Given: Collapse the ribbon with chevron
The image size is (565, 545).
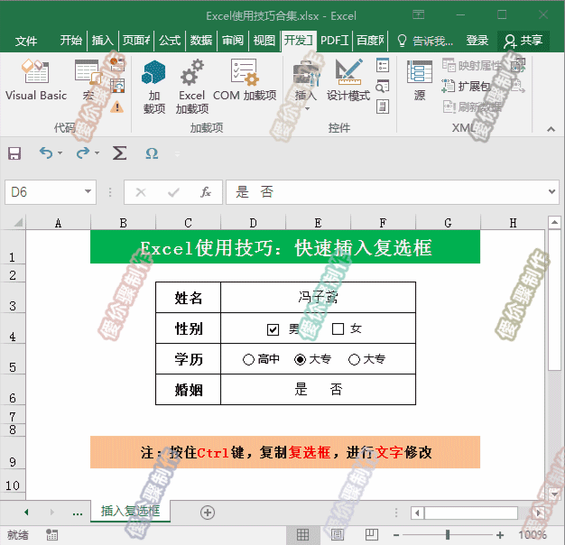Looking at the screenshot, I should (551, 129).
